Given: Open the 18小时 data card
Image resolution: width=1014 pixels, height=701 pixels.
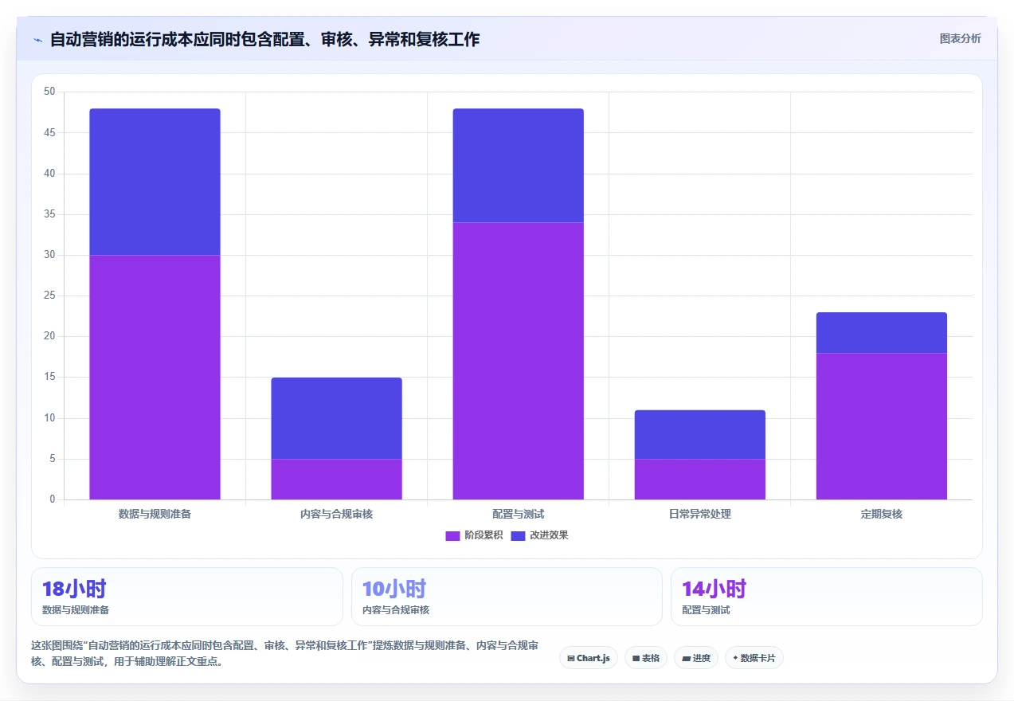Looking at the screenshot, I should 187,597.
